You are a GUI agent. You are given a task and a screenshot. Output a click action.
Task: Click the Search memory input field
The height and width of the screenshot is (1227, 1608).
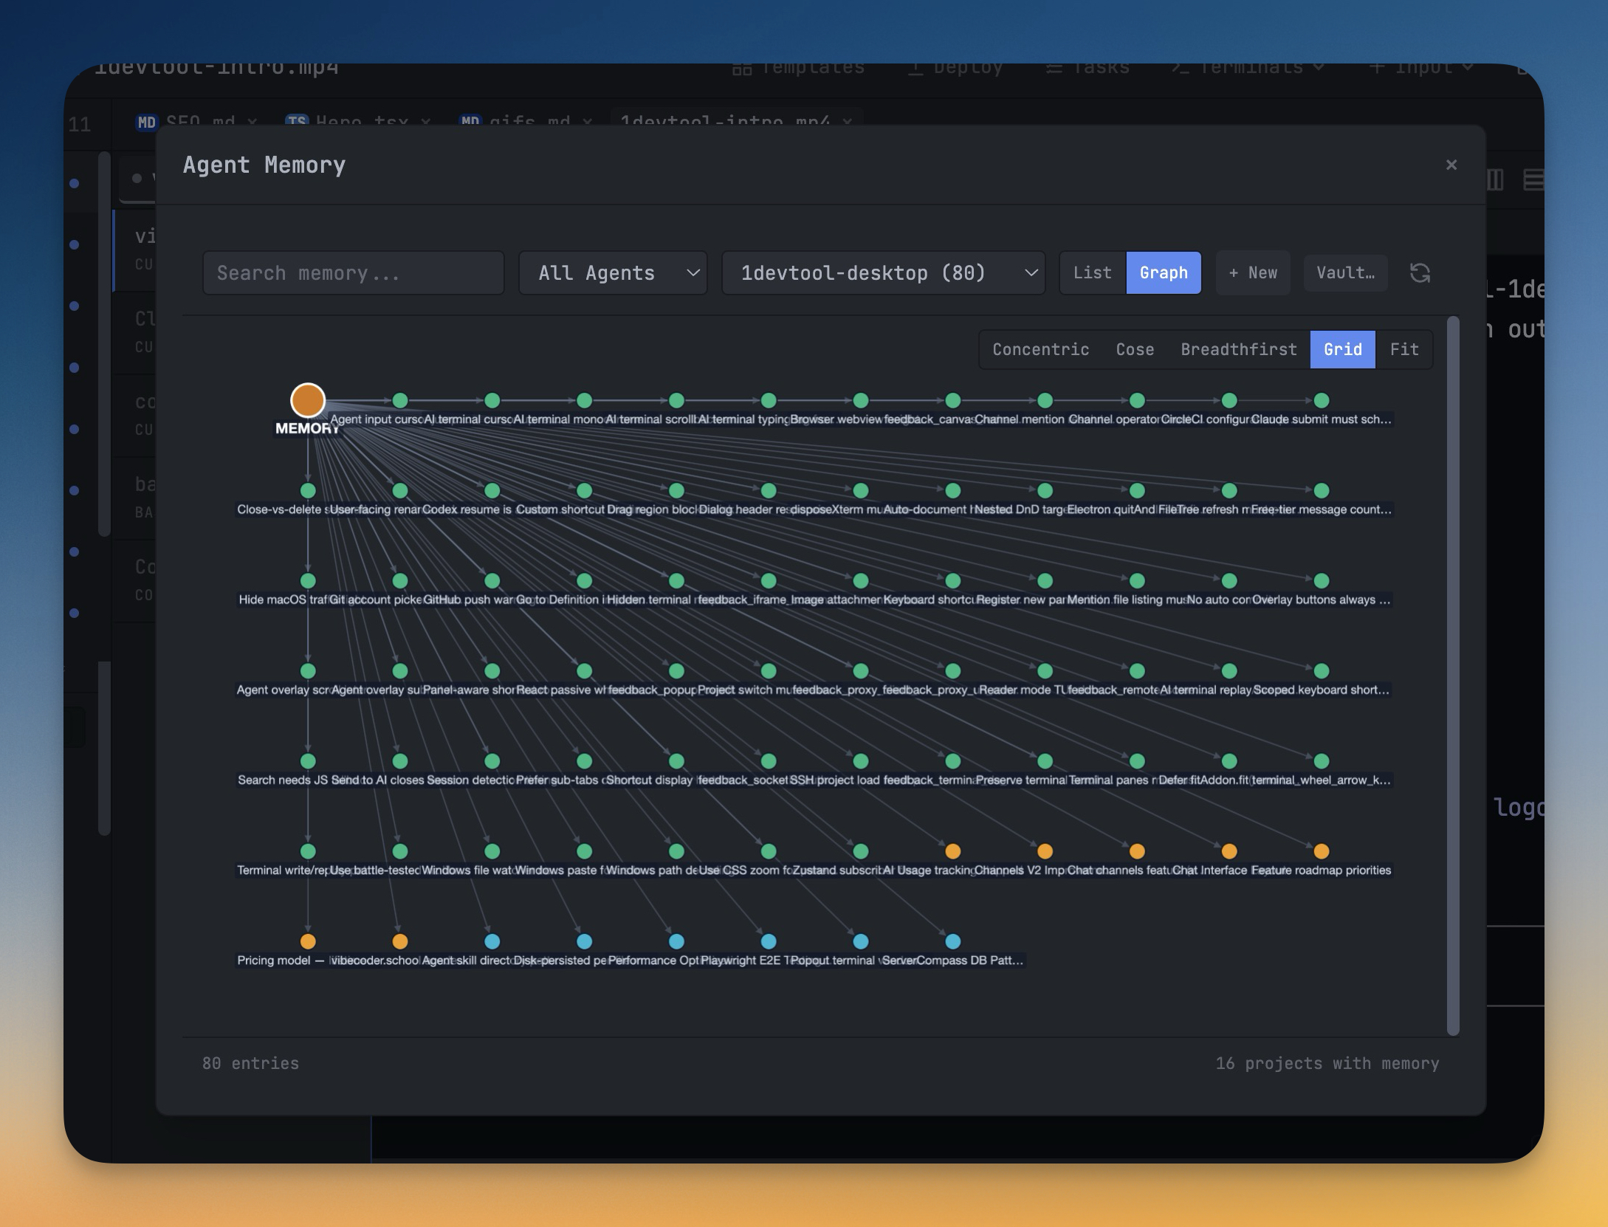(x=353, y=273)
